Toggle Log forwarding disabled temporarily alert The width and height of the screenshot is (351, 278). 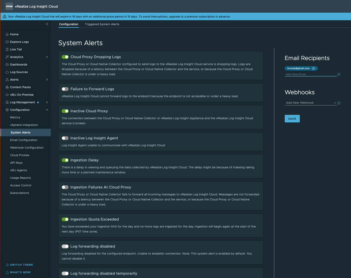(x=65, y=273)
